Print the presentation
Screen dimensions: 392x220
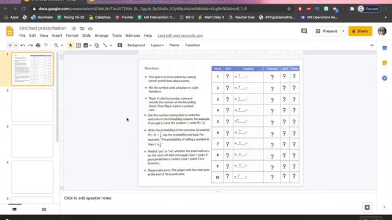(38, 45)
